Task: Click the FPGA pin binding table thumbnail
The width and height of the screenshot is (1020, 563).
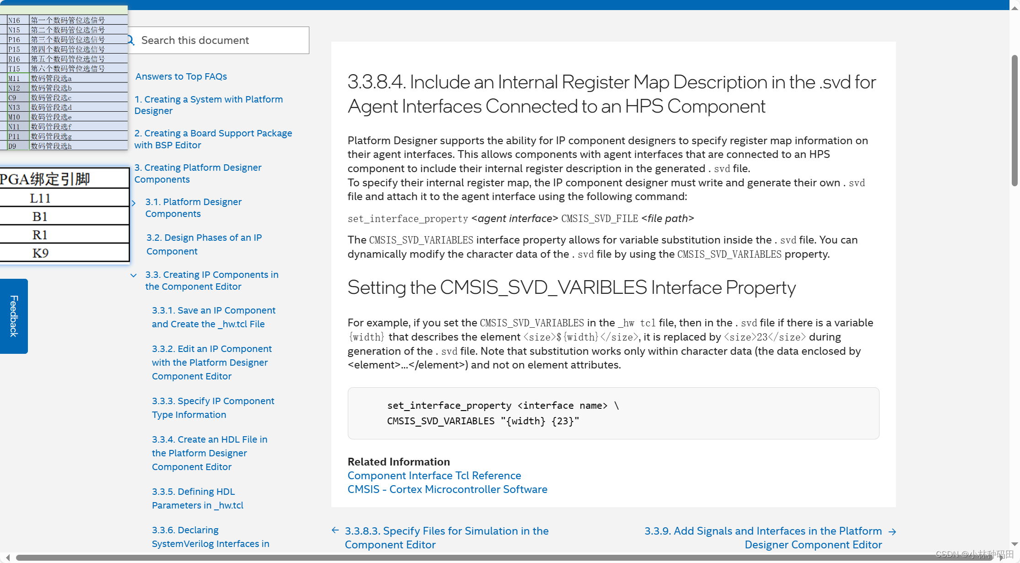Action: [64, 215]
